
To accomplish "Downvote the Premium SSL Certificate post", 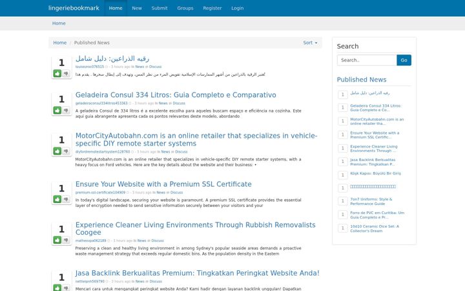I will point(66,199).
